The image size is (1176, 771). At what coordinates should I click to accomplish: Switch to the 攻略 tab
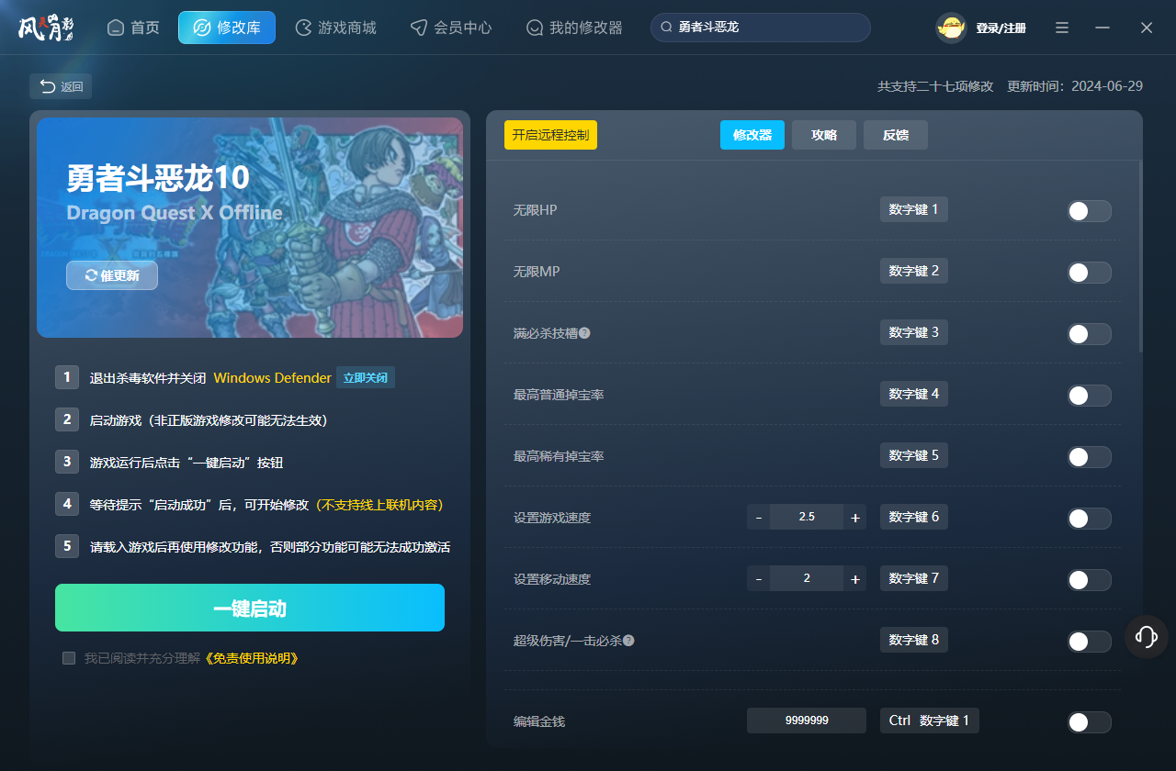pyautogui.click(x=823, y=134)
